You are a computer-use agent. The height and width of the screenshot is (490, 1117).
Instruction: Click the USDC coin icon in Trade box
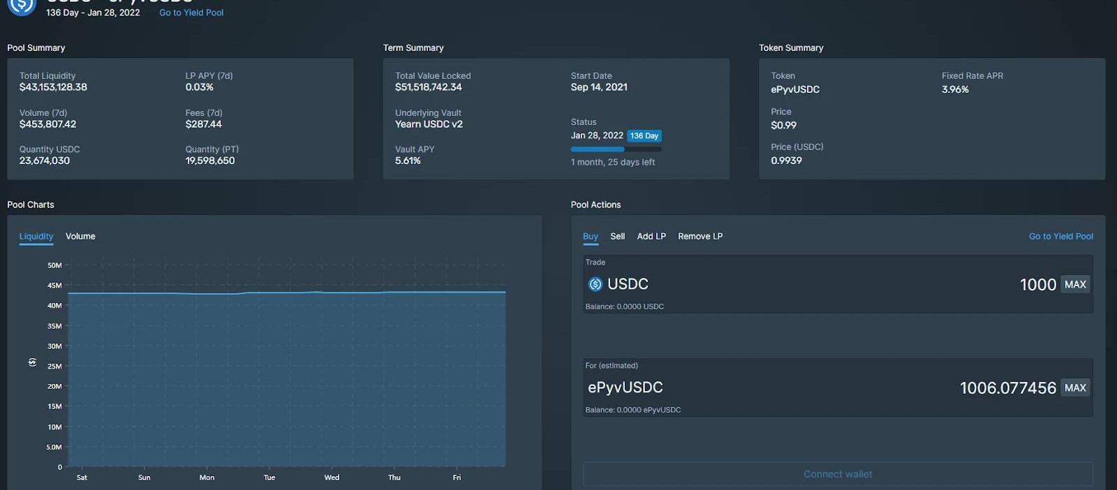[x=595, y=284]
